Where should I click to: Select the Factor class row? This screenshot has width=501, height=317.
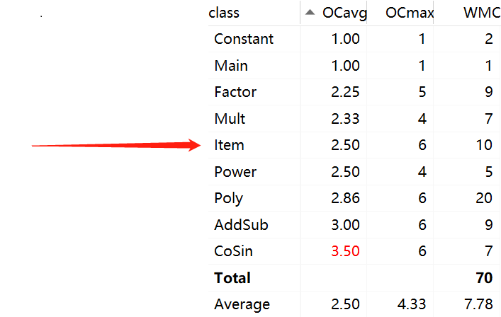point(354,92)
